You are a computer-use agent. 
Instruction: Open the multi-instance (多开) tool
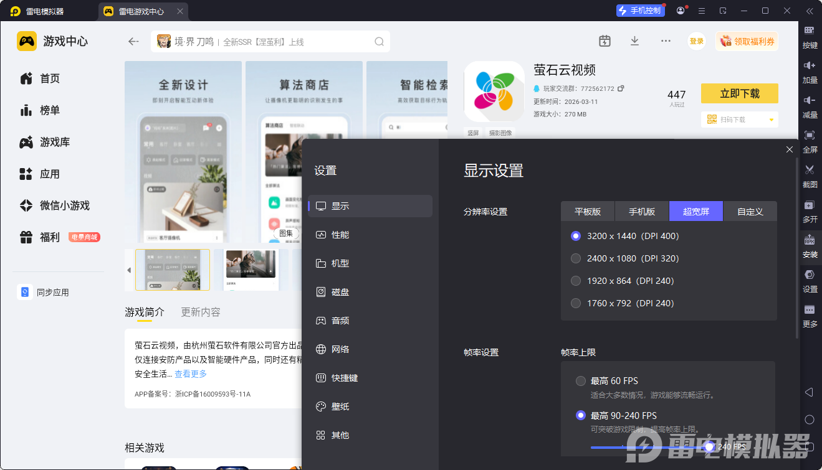[x=810, y=205]
